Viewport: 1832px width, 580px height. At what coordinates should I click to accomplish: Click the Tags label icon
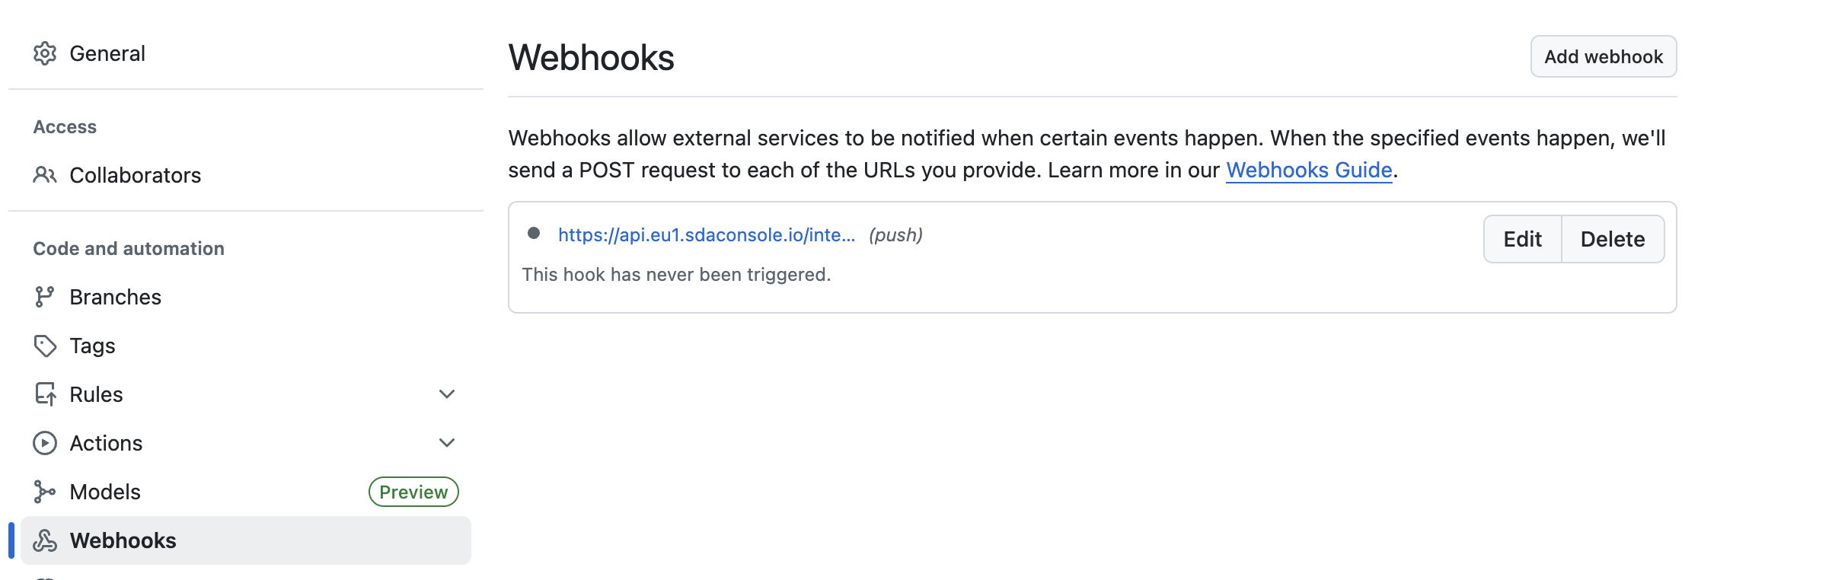pyautogui.click(x=45, y=346)
